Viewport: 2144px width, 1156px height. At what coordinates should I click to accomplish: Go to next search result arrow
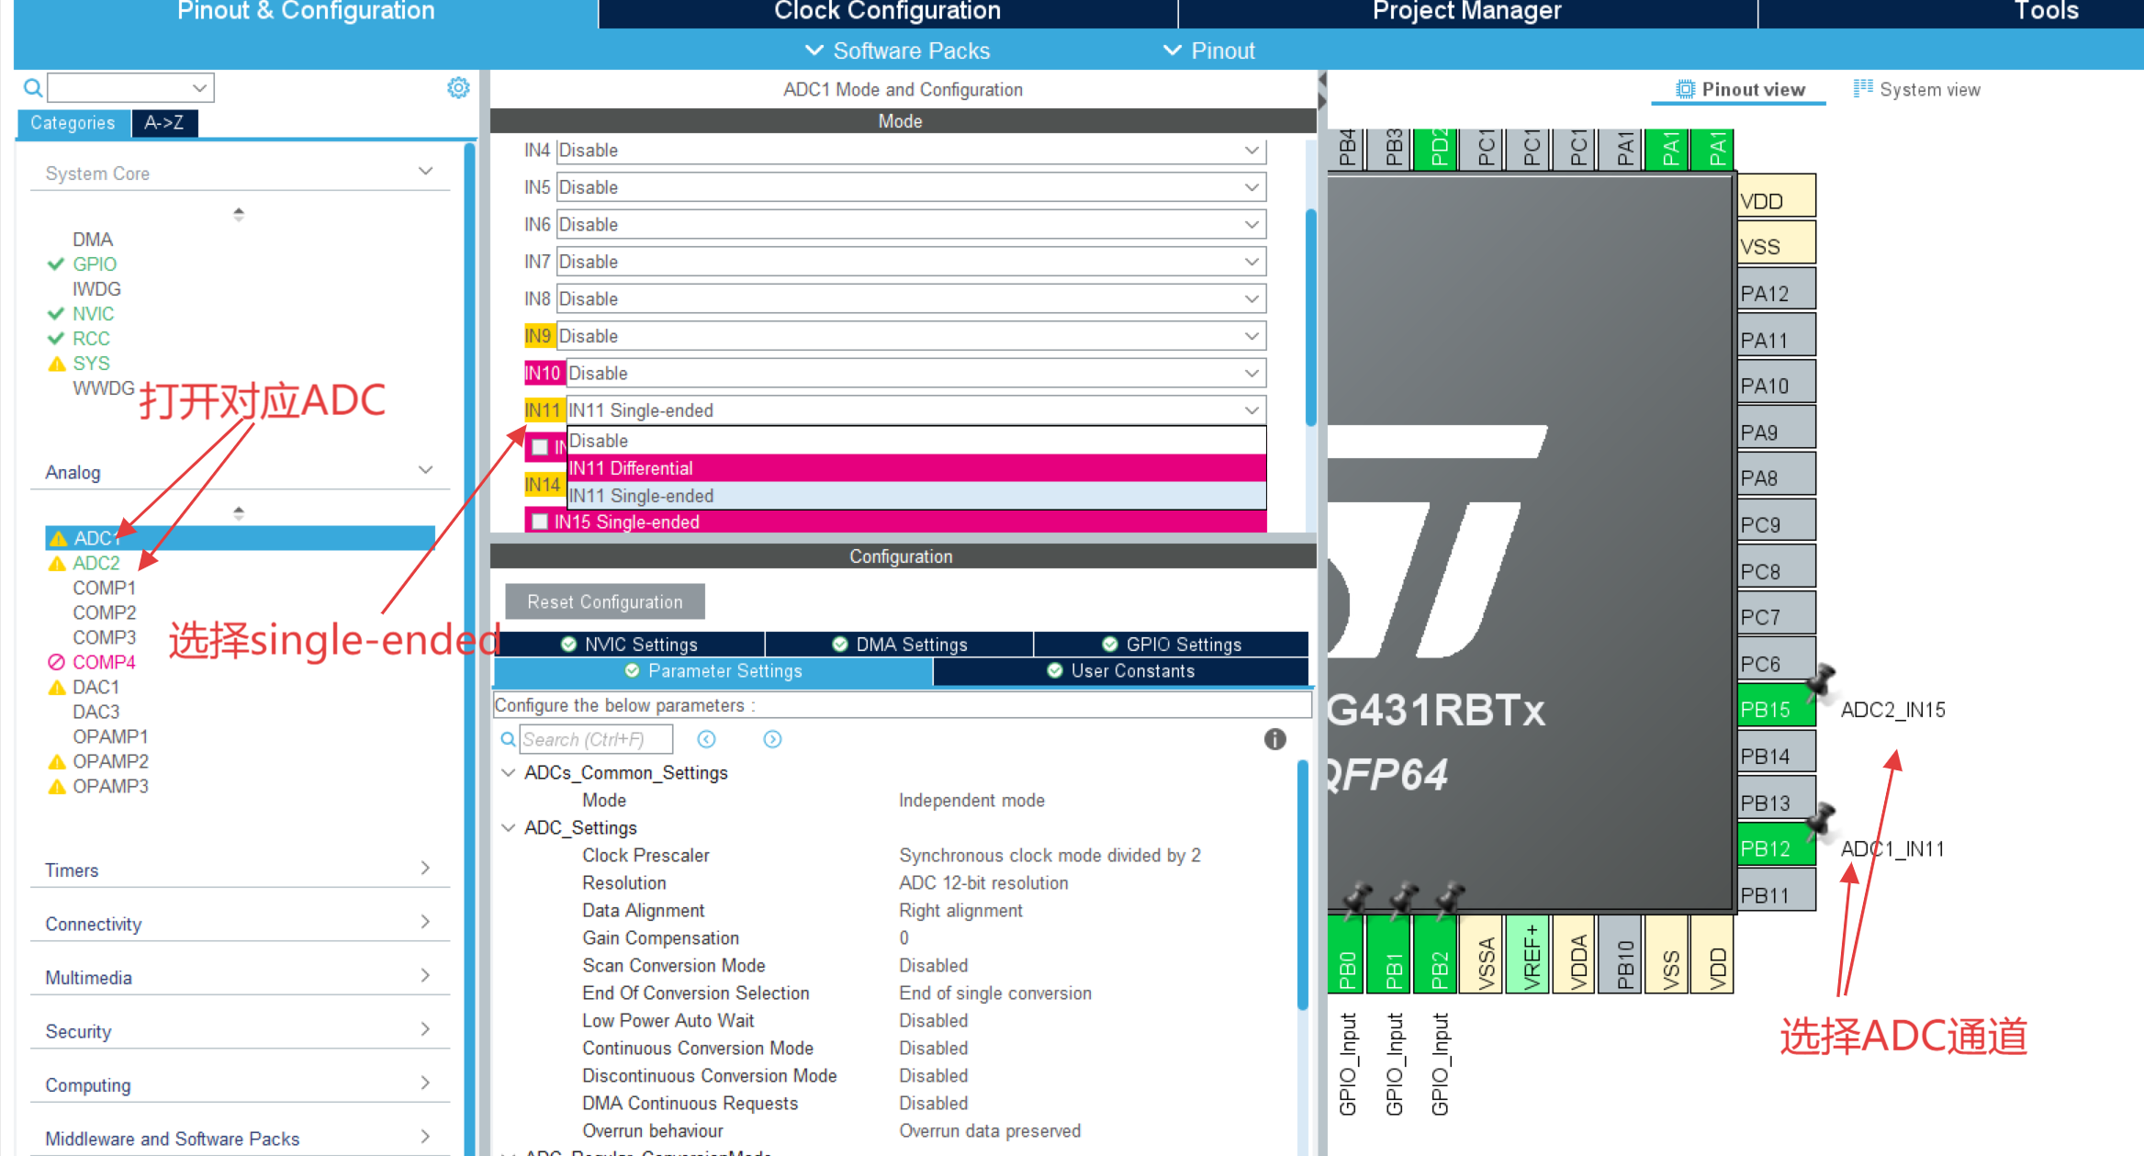pyautogui.click(x=772, y=739)
